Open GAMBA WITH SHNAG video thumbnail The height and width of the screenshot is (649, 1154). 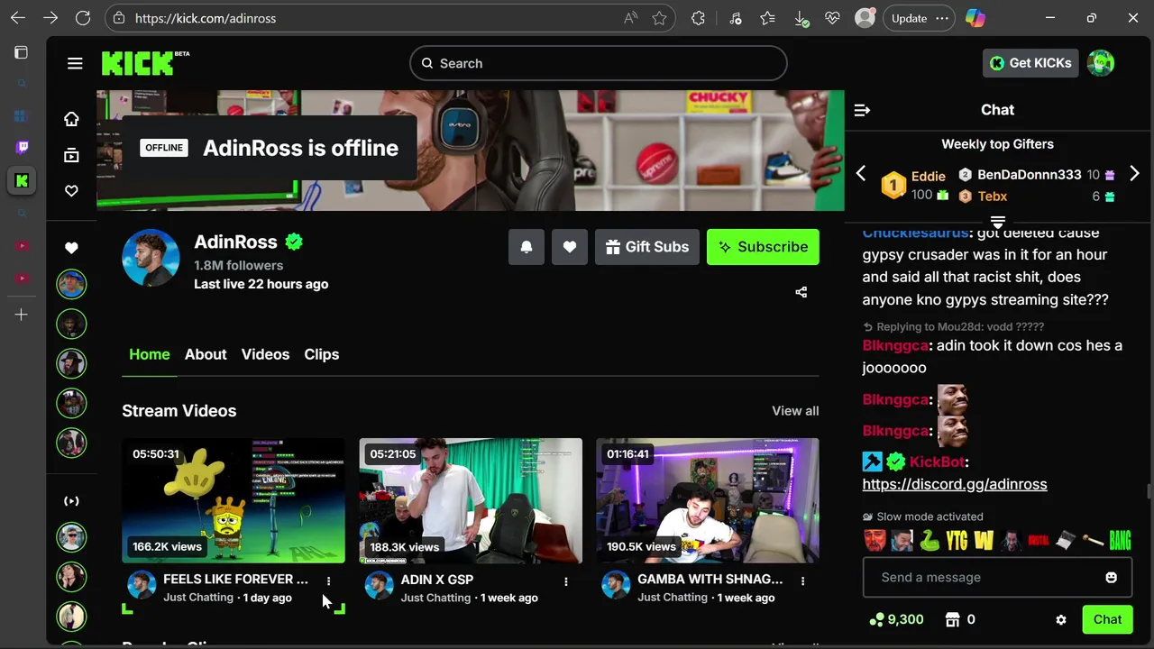tap(708, 500)
